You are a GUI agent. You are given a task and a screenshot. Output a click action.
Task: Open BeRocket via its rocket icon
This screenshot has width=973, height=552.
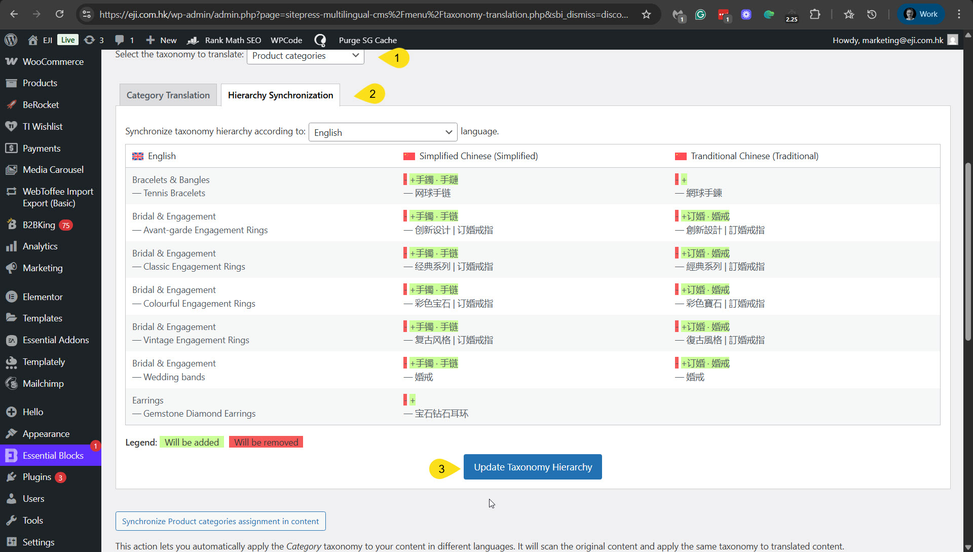point(11,105)
